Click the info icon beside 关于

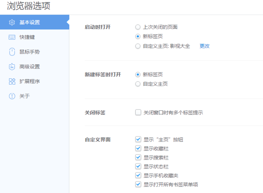tap(12, 96)
